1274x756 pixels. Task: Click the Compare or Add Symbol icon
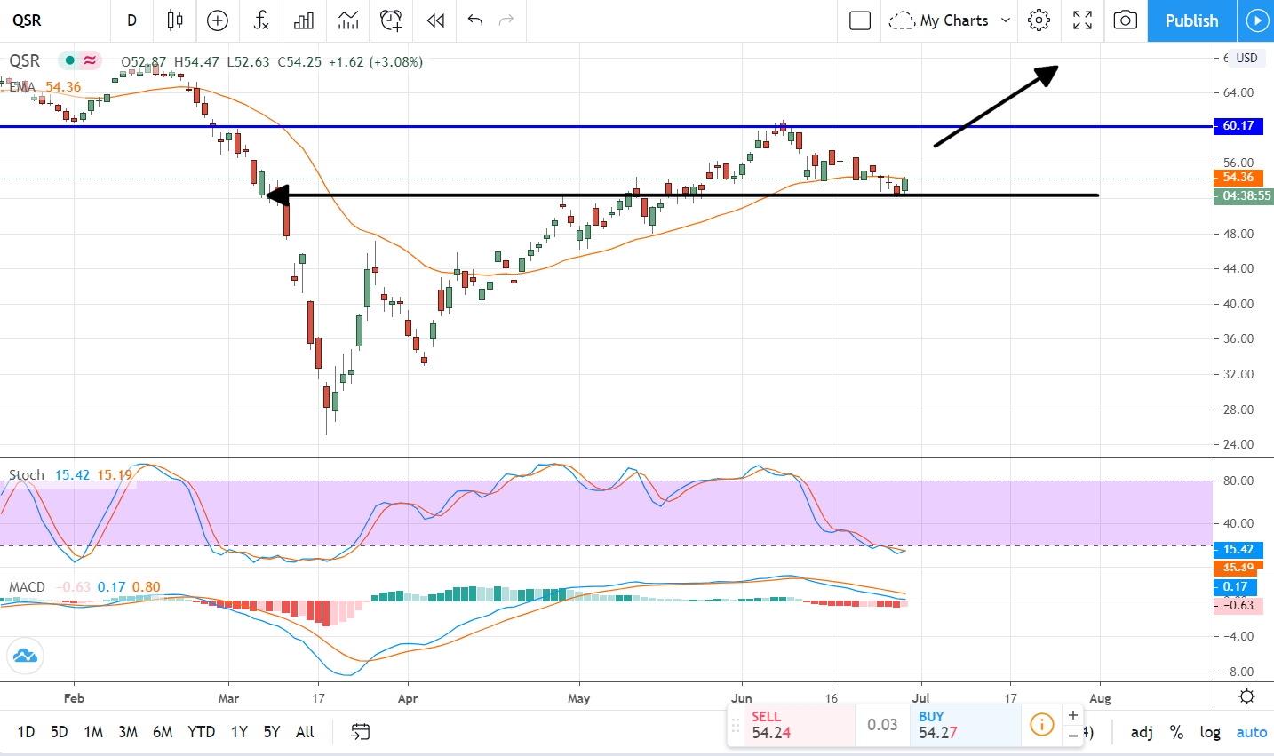coord(218,20)
